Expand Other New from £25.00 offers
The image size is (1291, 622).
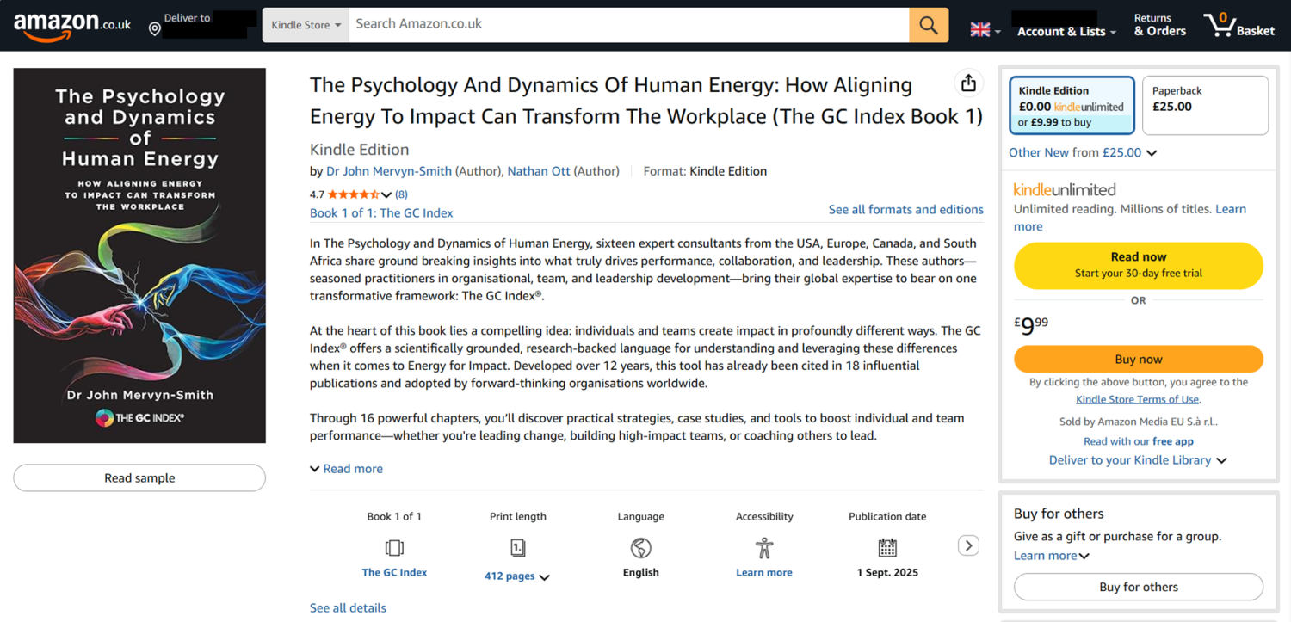[1083, 152]
